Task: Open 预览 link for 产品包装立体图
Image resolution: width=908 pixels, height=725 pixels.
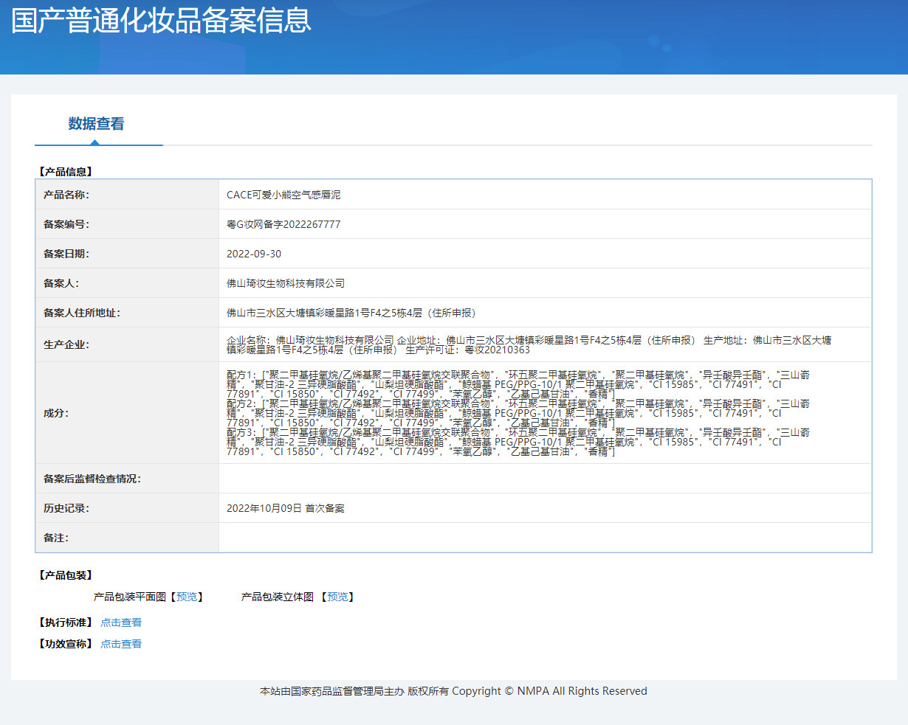Action: coord(337,597)
